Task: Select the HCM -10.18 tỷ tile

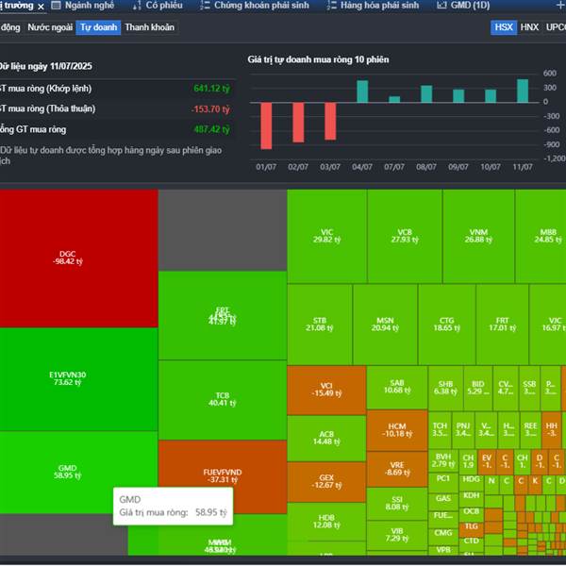Action: pyautogui.click(x=397, y=430)
